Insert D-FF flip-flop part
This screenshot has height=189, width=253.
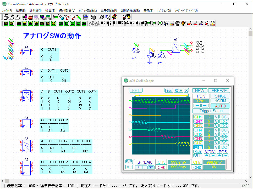pyautogui.click(x=84, y=24)
